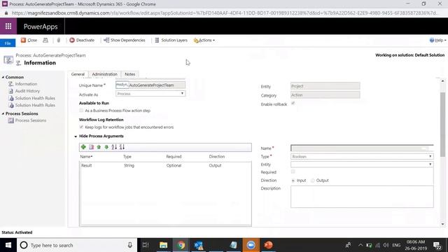Click the attachment paperclip icon in toolbar

(x=59, y=41)
